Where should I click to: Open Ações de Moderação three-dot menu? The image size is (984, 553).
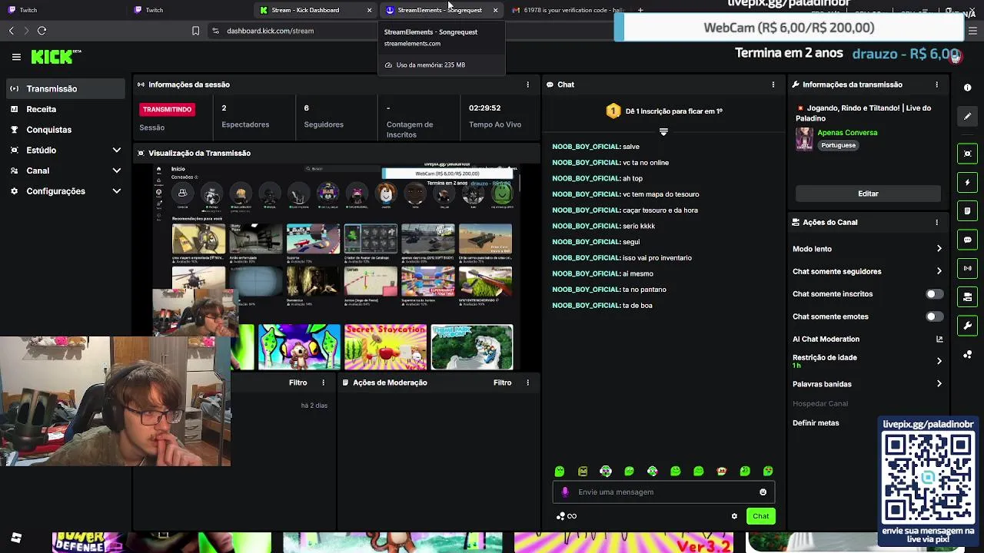[527, 382]
